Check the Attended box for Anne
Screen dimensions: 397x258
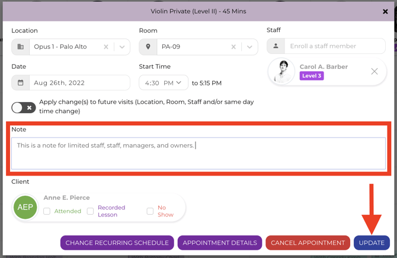click(x=47, y=211)
